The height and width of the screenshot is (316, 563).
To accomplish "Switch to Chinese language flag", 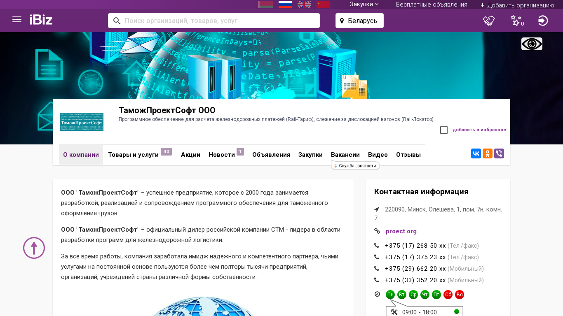I will (x=323, y=5).
